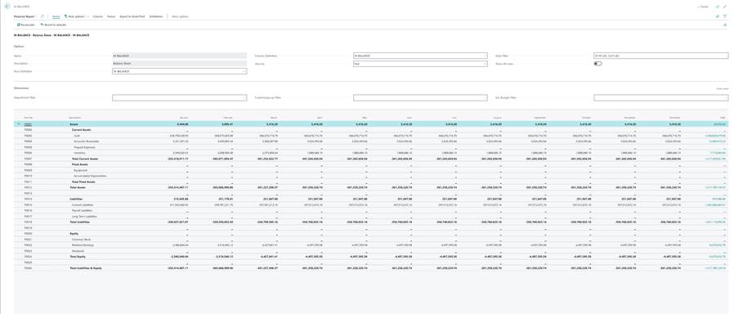Open the search magnifier beside Financial Report
The width and height of the screenshot is (738, 314).
point(42,16)
